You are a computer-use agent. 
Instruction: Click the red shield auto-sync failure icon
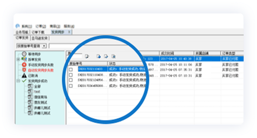24,70
